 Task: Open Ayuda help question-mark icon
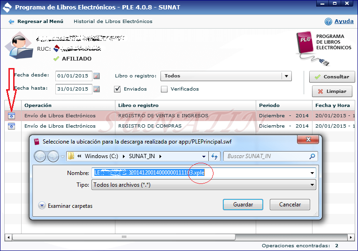[x=328, y=22]
